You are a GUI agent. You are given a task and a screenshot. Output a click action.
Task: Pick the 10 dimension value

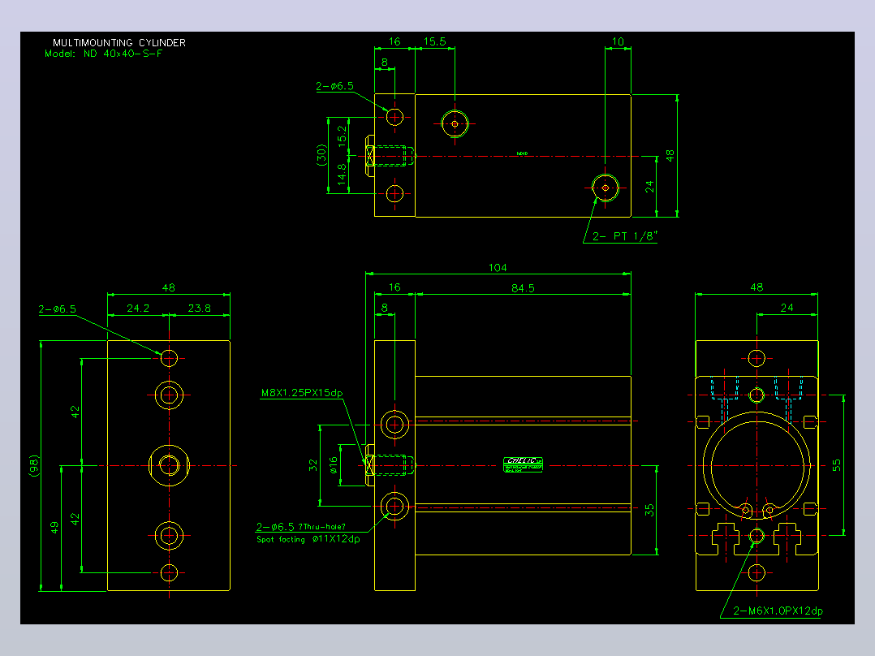tap(618, 41)
